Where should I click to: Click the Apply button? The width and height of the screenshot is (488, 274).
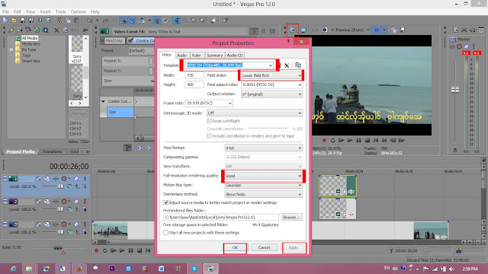coord(293,247)
